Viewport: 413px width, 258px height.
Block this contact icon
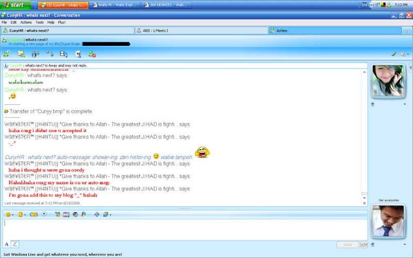92,54
